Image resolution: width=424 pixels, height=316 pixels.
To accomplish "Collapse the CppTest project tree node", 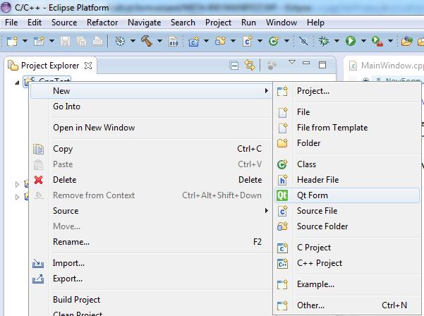I will tap(17, 83).
